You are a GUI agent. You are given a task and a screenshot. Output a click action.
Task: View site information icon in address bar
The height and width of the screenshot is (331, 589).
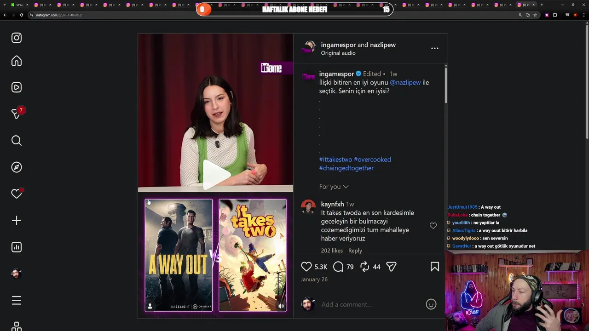32,15
